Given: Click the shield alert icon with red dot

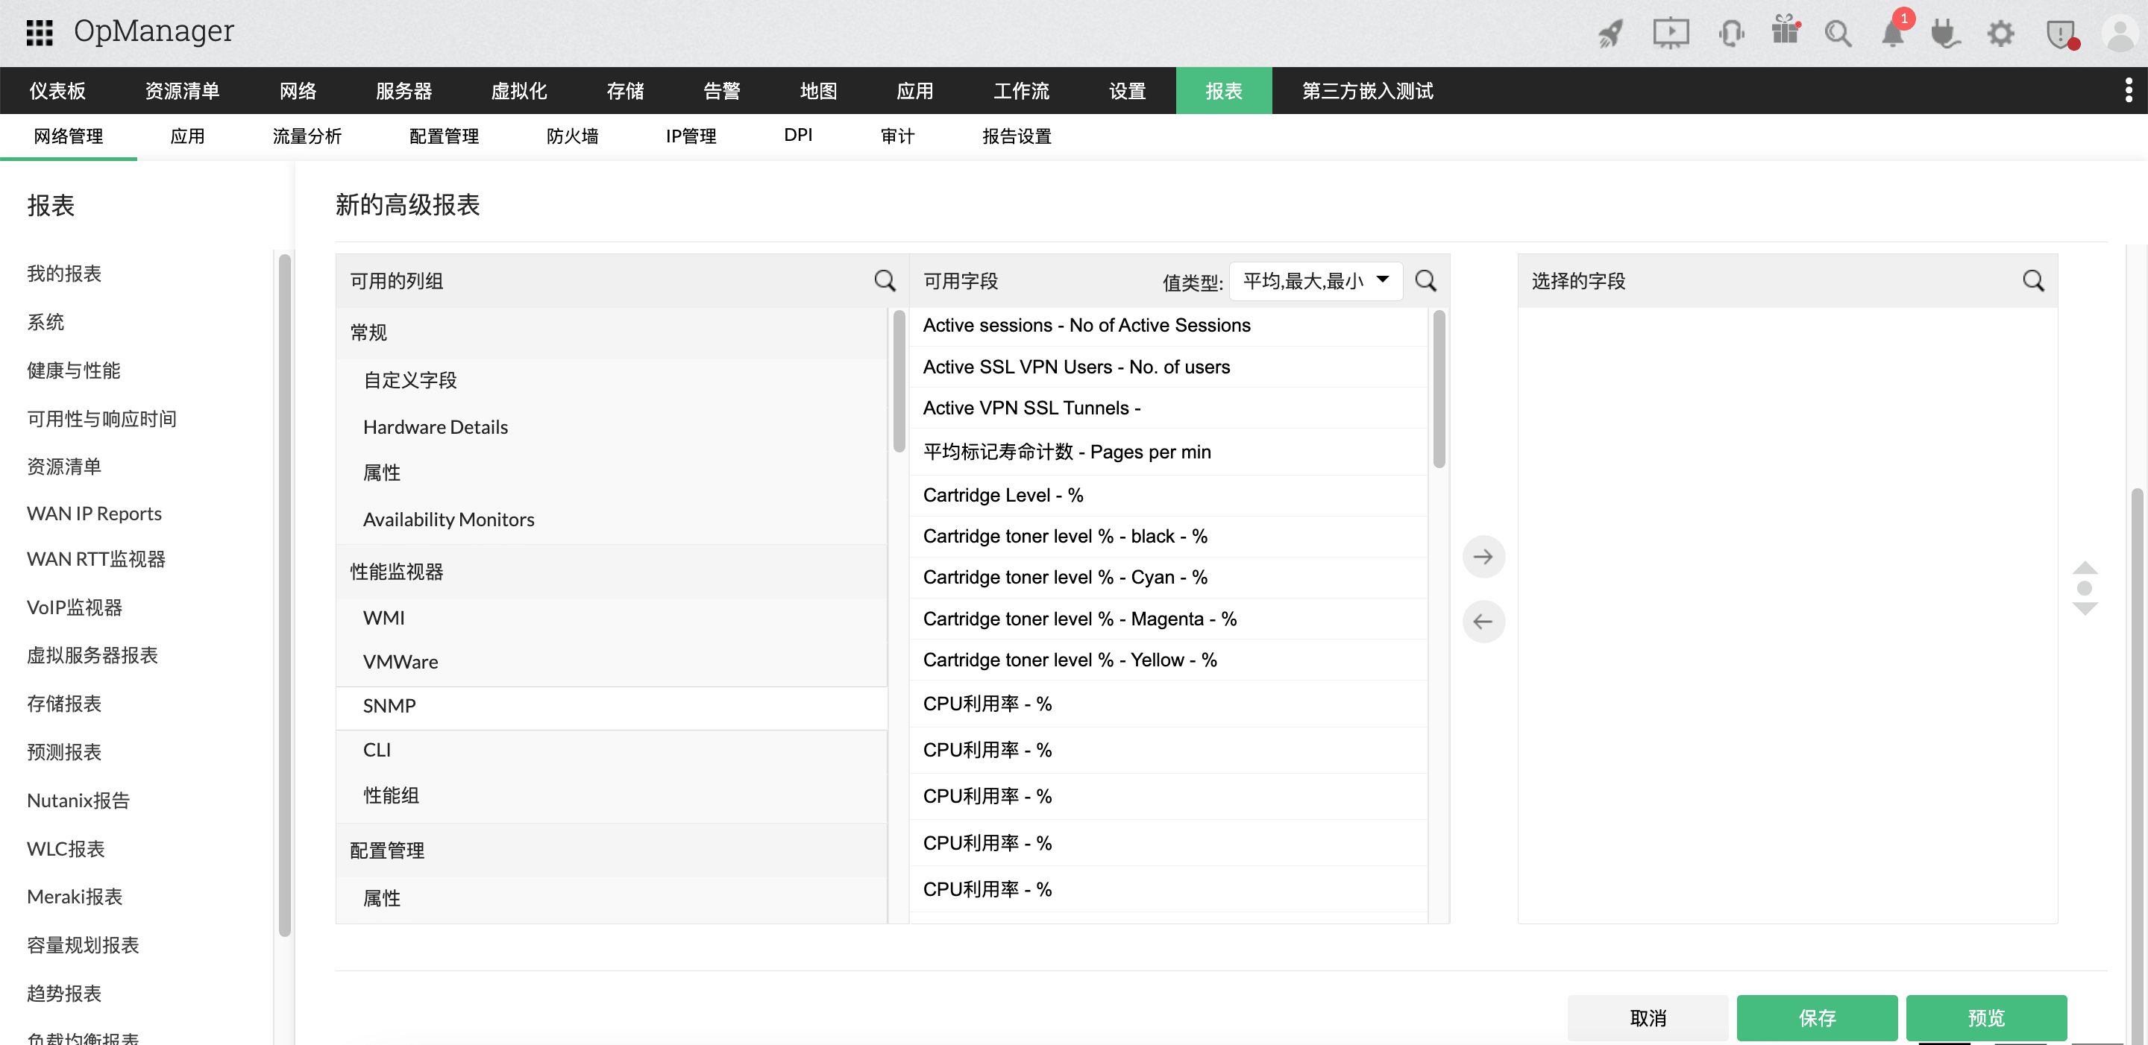Looking at the screenshot, I should (2059, 34).
